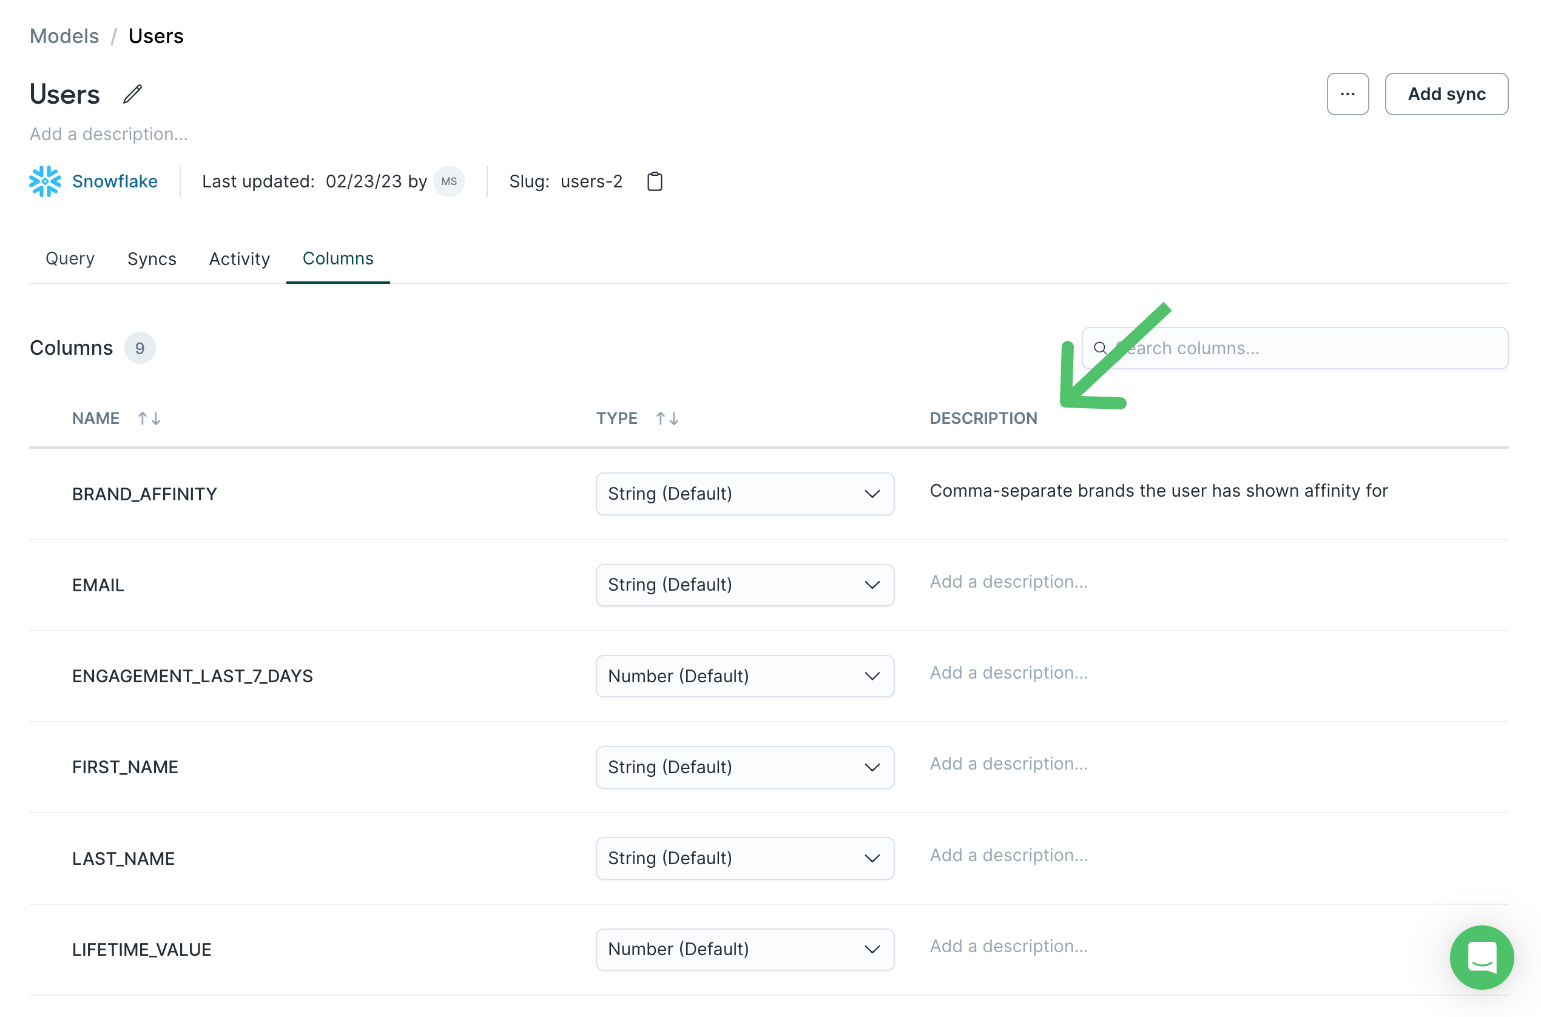This screenshot has width=1541, height=1017.
Task: Click the Add sync button
Action: tap(1446, 94)
